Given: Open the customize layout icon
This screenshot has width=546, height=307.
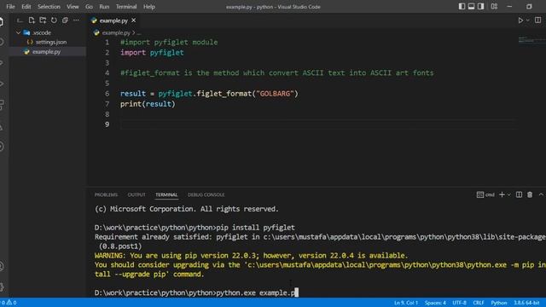Looking at the screenshot, I should pos(494,6).
